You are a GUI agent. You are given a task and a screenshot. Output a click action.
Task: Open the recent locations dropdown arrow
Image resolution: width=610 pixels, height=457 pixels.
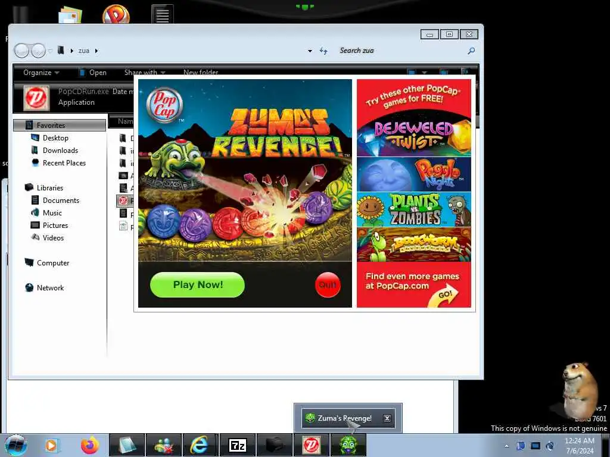(x=50, y=51)
